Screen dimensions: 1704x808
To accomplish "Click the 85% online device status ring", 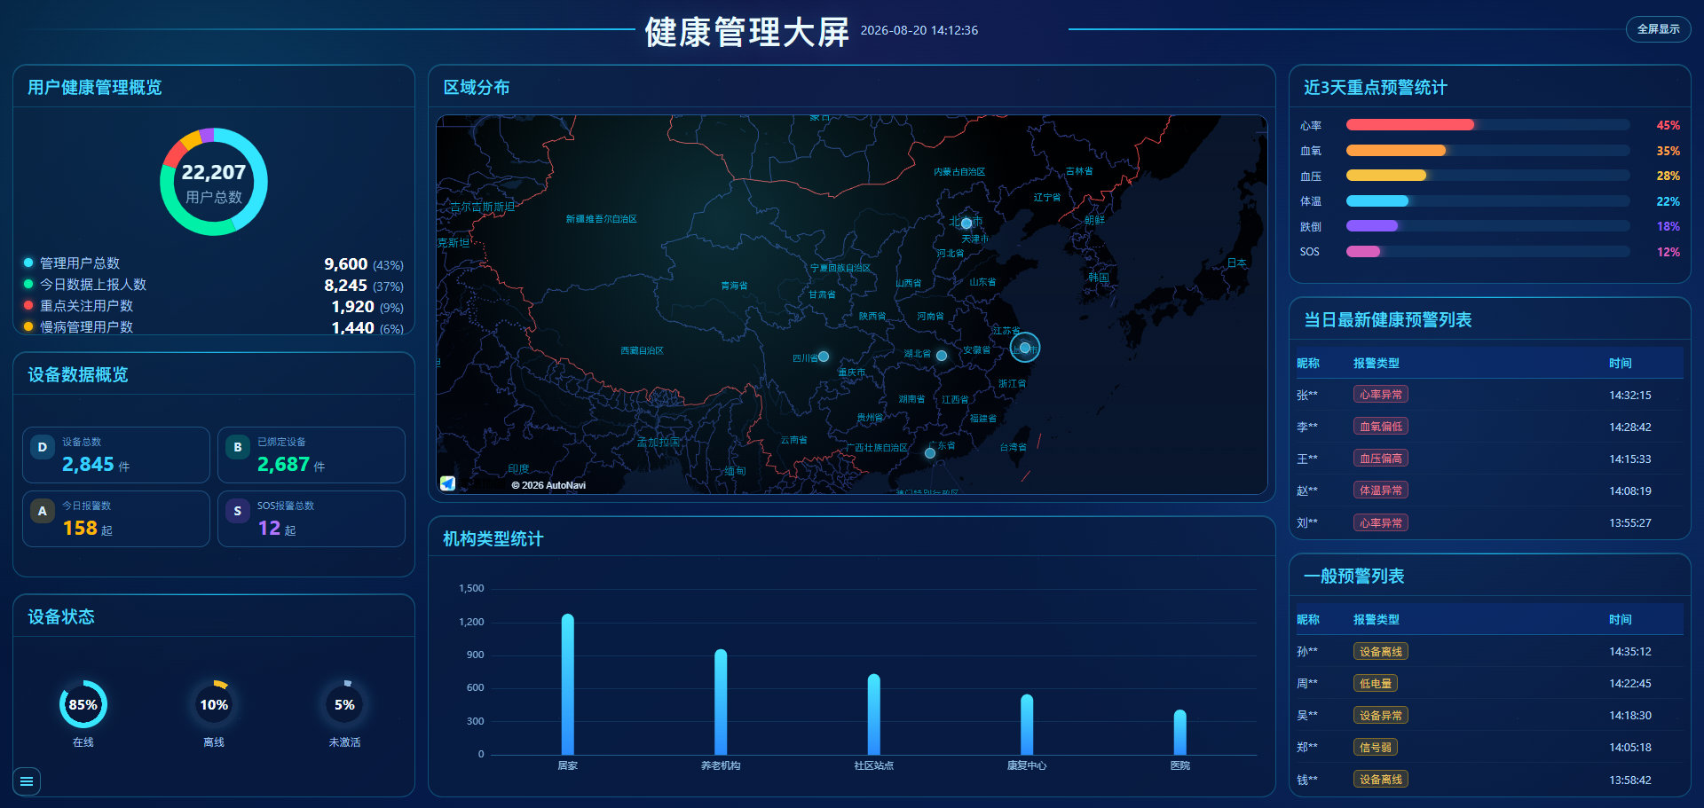I will pyautogui.click(x=83, y=705).
